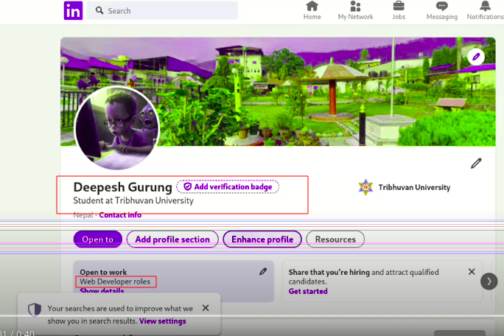Click the profile intro edit pencil
Image resolution: width=504 pixels, height=336 pixels.
click(x=476, y=163)
